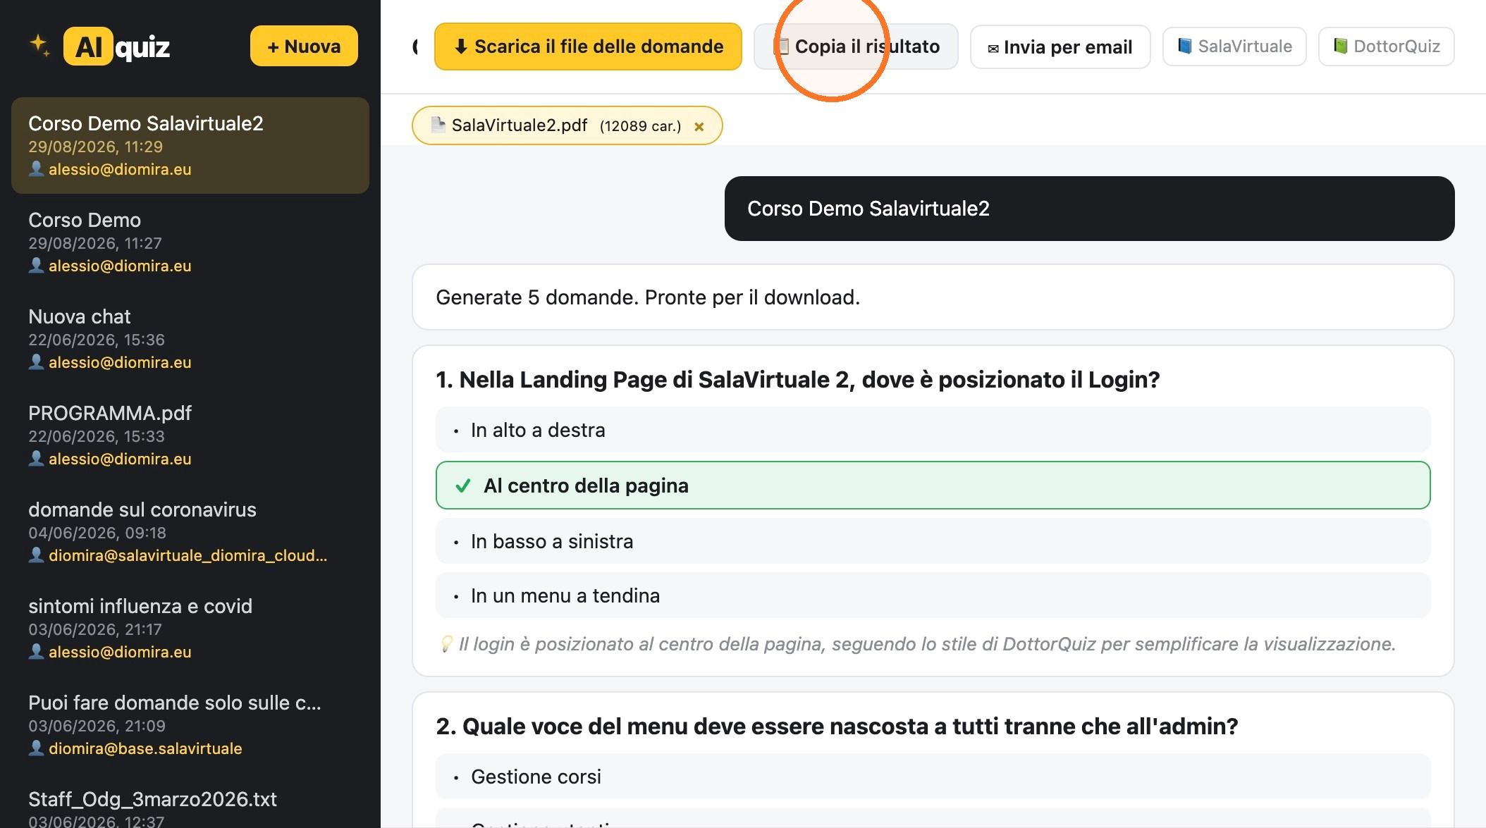The height and width of the screenshot is (828, 1486).
Task: Start a new chat with + Nuova
Action: click(x=304, y=47)
